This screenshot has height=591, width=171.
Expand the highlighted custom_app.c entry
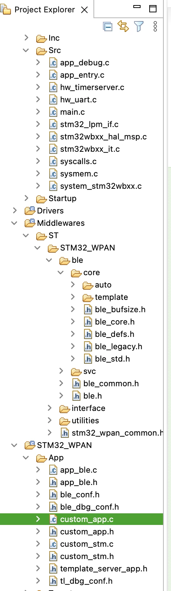point(38,519)
